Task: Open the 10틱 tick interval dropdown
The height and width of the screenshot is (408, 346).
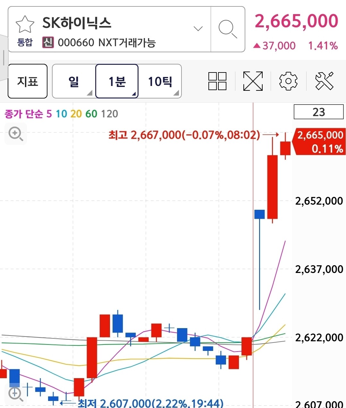Action: [x=160, y=81]
